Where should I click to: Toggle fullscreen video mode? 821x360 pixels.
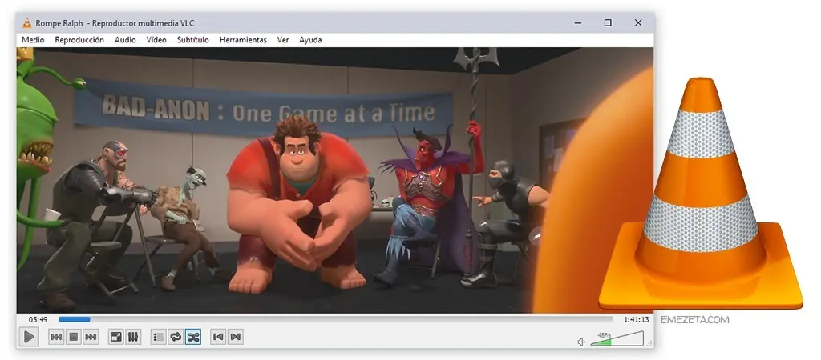pos(115,337)
